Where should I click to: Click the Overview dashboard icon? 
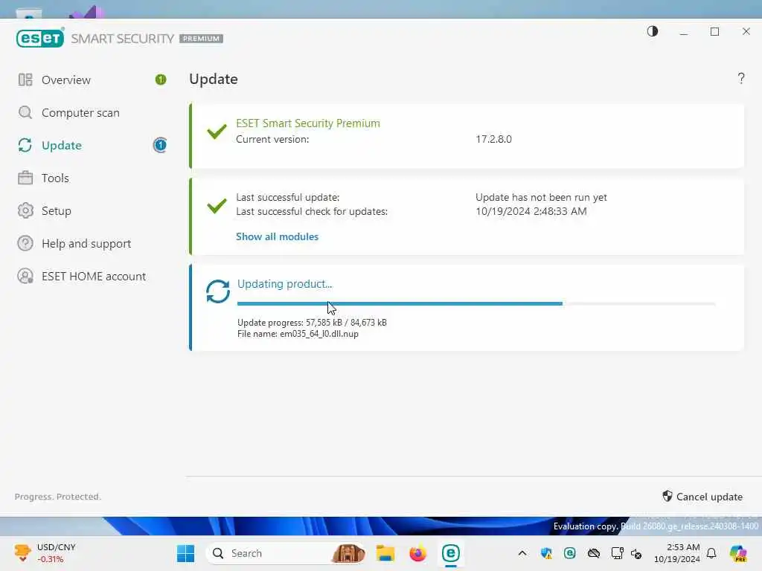tap(25, 80)
